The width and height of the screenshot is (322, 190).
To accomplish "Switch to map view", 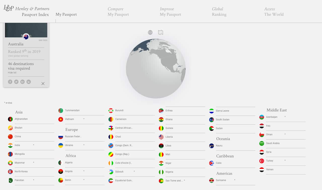I will tap(160, 32).
